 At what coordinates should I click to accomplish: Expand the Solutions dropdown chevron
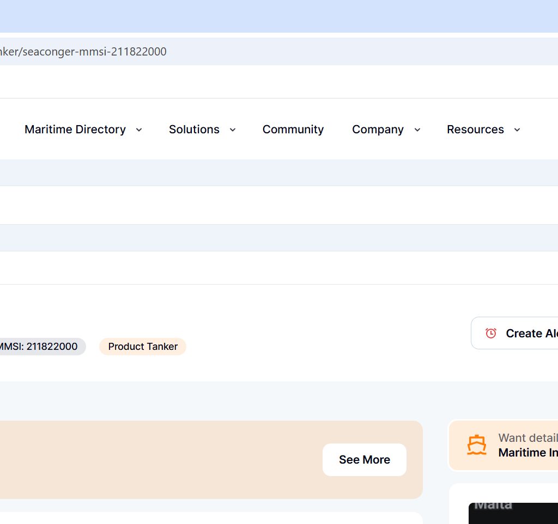pyautogui.click(x=233, y=130)
